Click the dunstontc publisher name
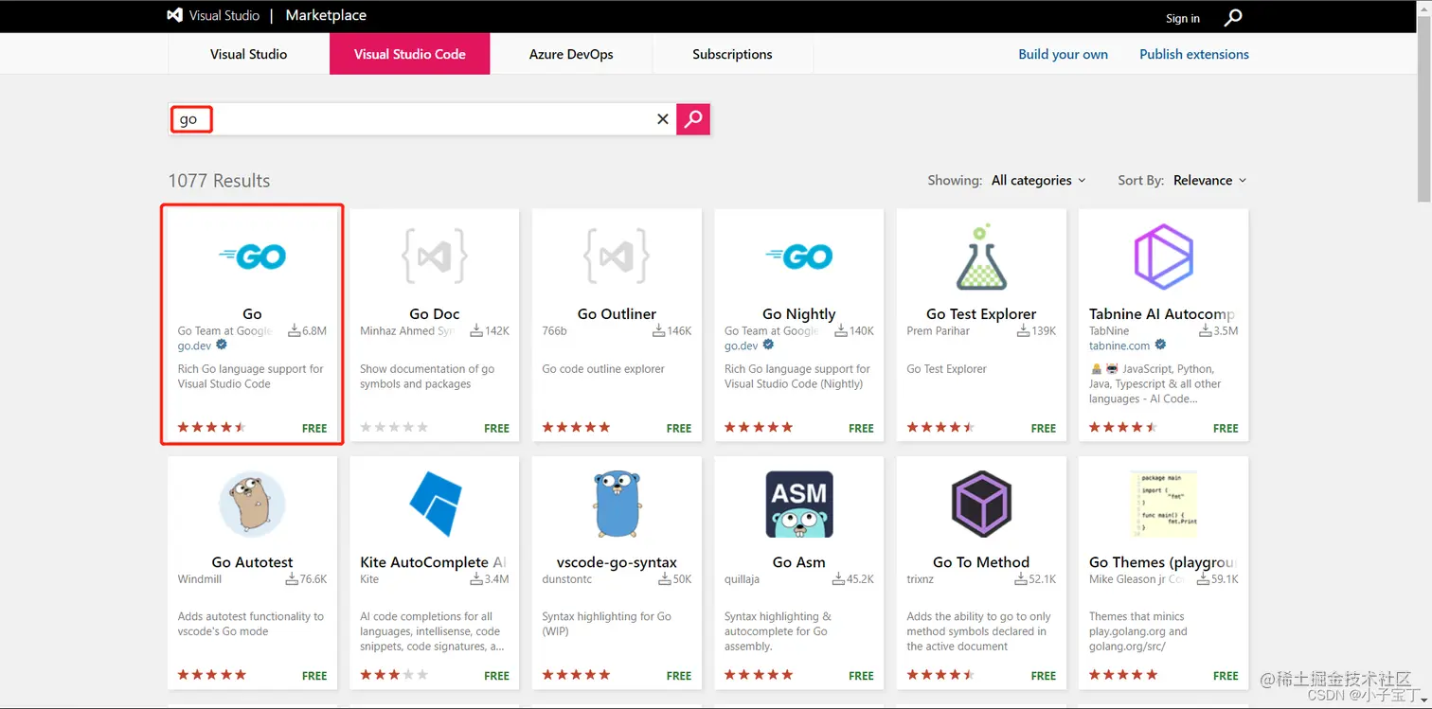 coord(566,579)
